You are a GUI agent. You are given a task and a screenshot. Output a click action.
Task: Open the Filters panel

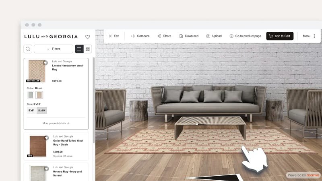click(x=54, y=49)
